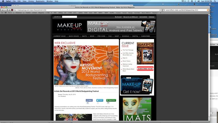Open Can't-Miss Summer Movie Make-ups link
The height and width of the screenshot is (123, 218).
click(128, 54)
